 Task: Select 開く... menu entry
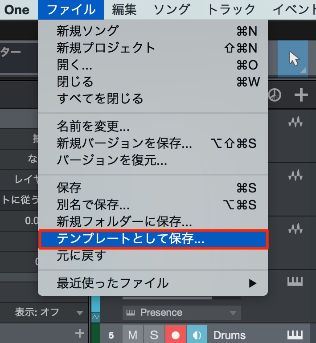point(153,65)
